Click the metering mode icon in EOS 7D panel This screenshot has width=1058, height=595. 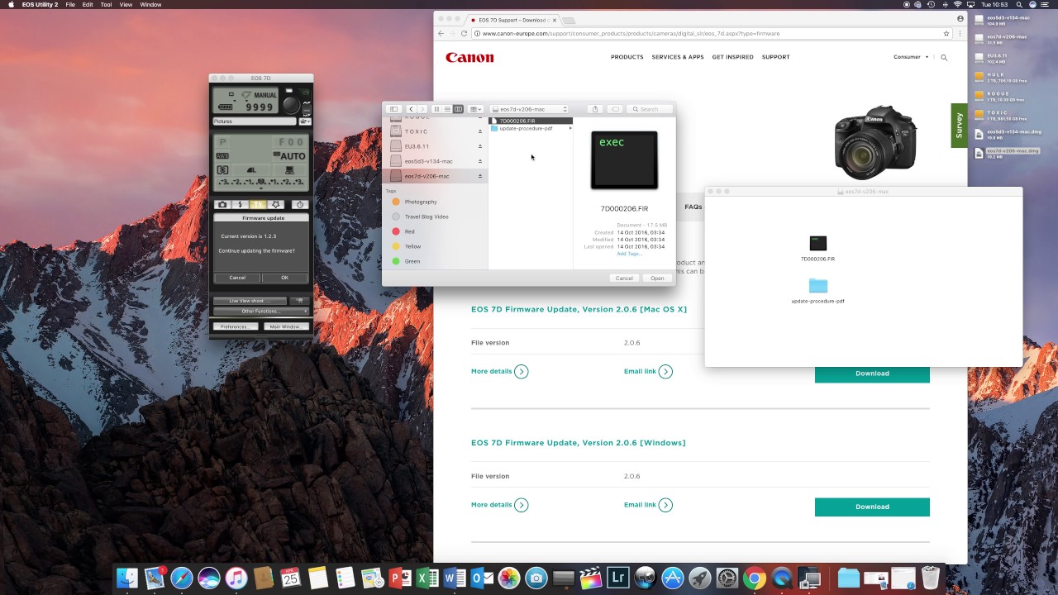pos(222,169)
